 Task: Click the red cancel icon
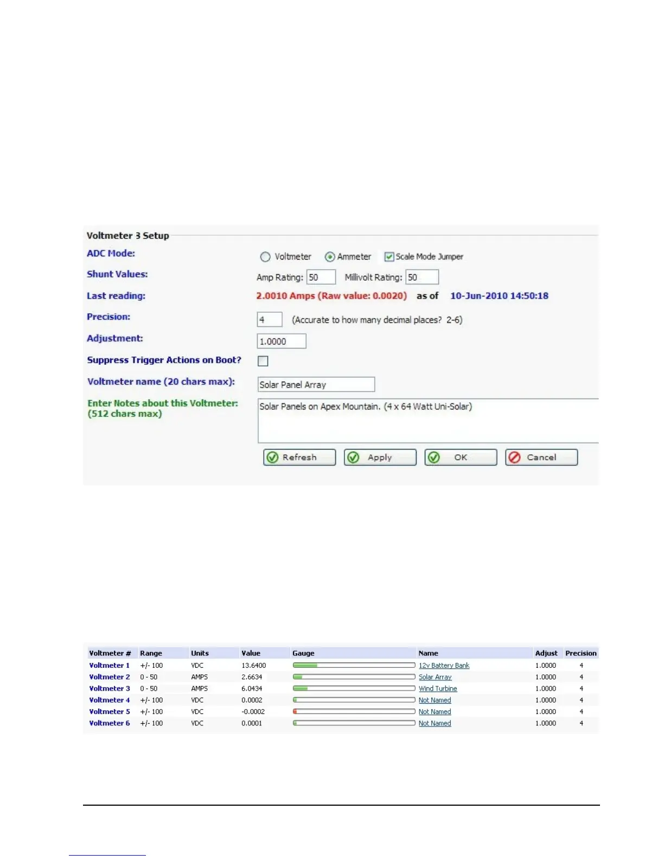point(515,458)
